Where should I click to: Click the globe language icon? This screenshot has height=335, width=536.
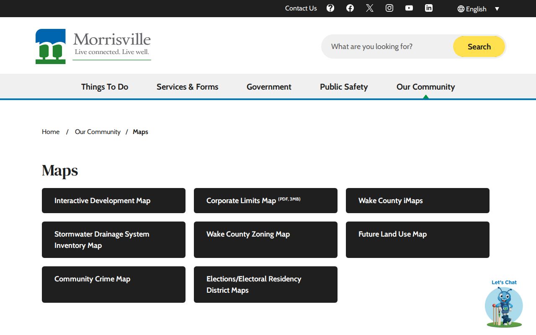click(x=461, y=9)
